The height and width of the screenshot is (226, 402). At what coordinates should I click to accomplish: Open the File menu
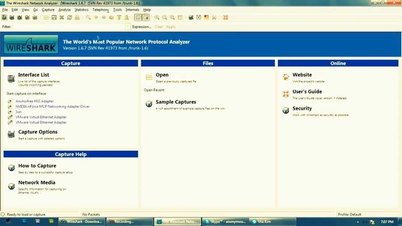[5, 10]
